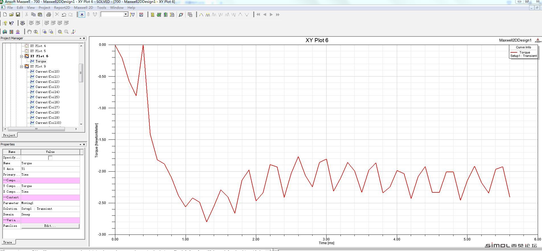Click the rotate magnifier tool icon
The width and height of the screenshot is (542, 251).
coord(36,32)
